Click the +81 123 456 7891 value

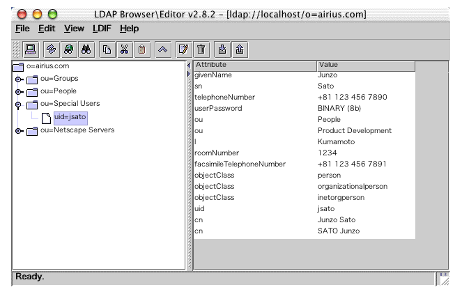coord(352,164)
